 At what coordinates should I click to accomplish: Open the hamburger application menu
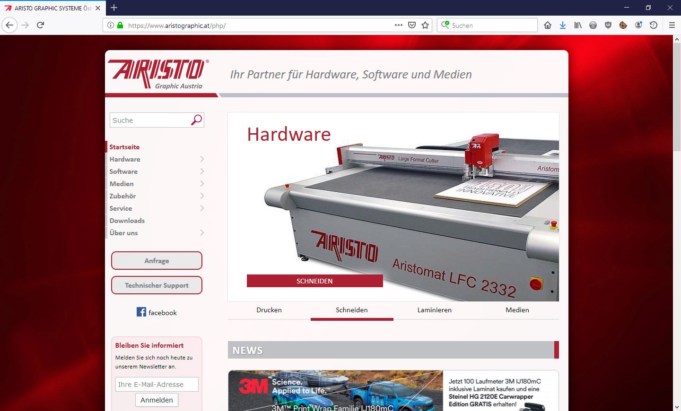pyautogui.click(x=672, y=25)
